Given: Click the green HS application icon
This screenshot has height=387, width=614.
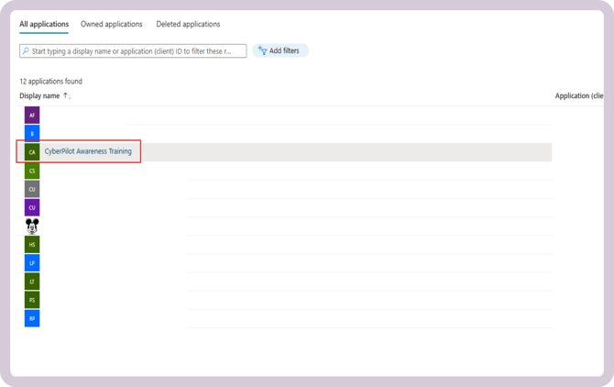Looking at the screenshot, I should coord(32,245).
